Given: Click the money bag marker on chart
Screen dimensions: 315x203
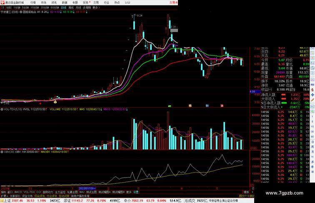Looking at the screenshot, I should [55, 102].
